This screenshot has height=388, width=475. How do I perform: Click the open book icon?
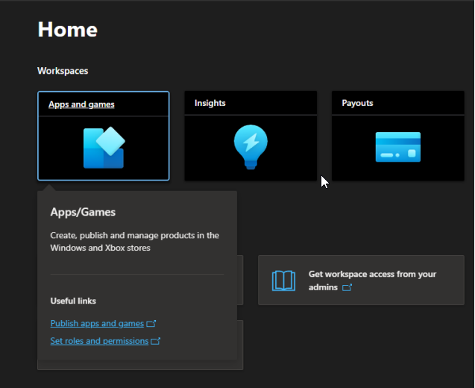pos(283,281)
